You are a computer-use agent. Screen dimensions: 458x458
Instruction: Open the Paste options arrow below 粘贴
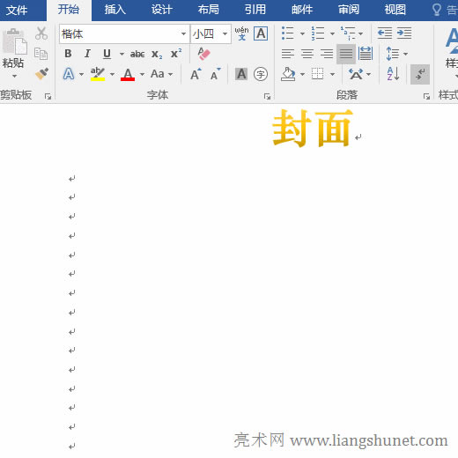point(14,77)
